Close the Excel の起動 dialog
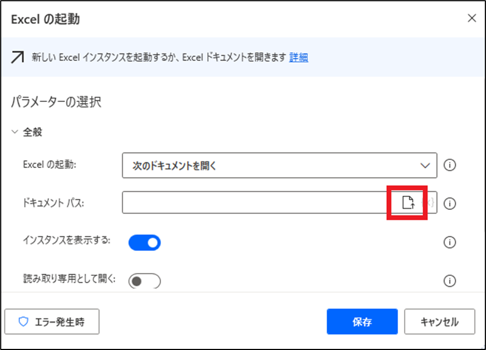The height and width of the screenshot is (350, 486). click(472, 18)
